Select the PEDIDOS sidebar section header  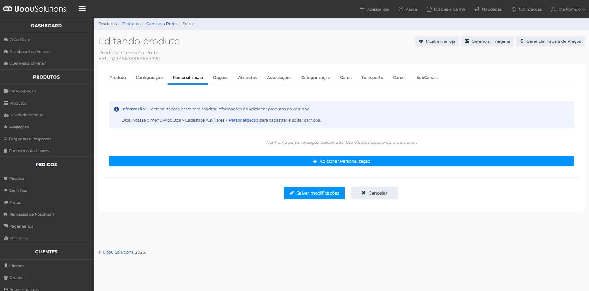coord(46,165)
